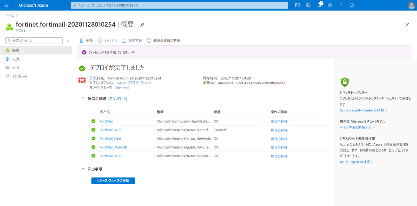This screenshot has height=206, width=417.
Task: Collapse the 次の手順 section
Action: coord(83,169)
